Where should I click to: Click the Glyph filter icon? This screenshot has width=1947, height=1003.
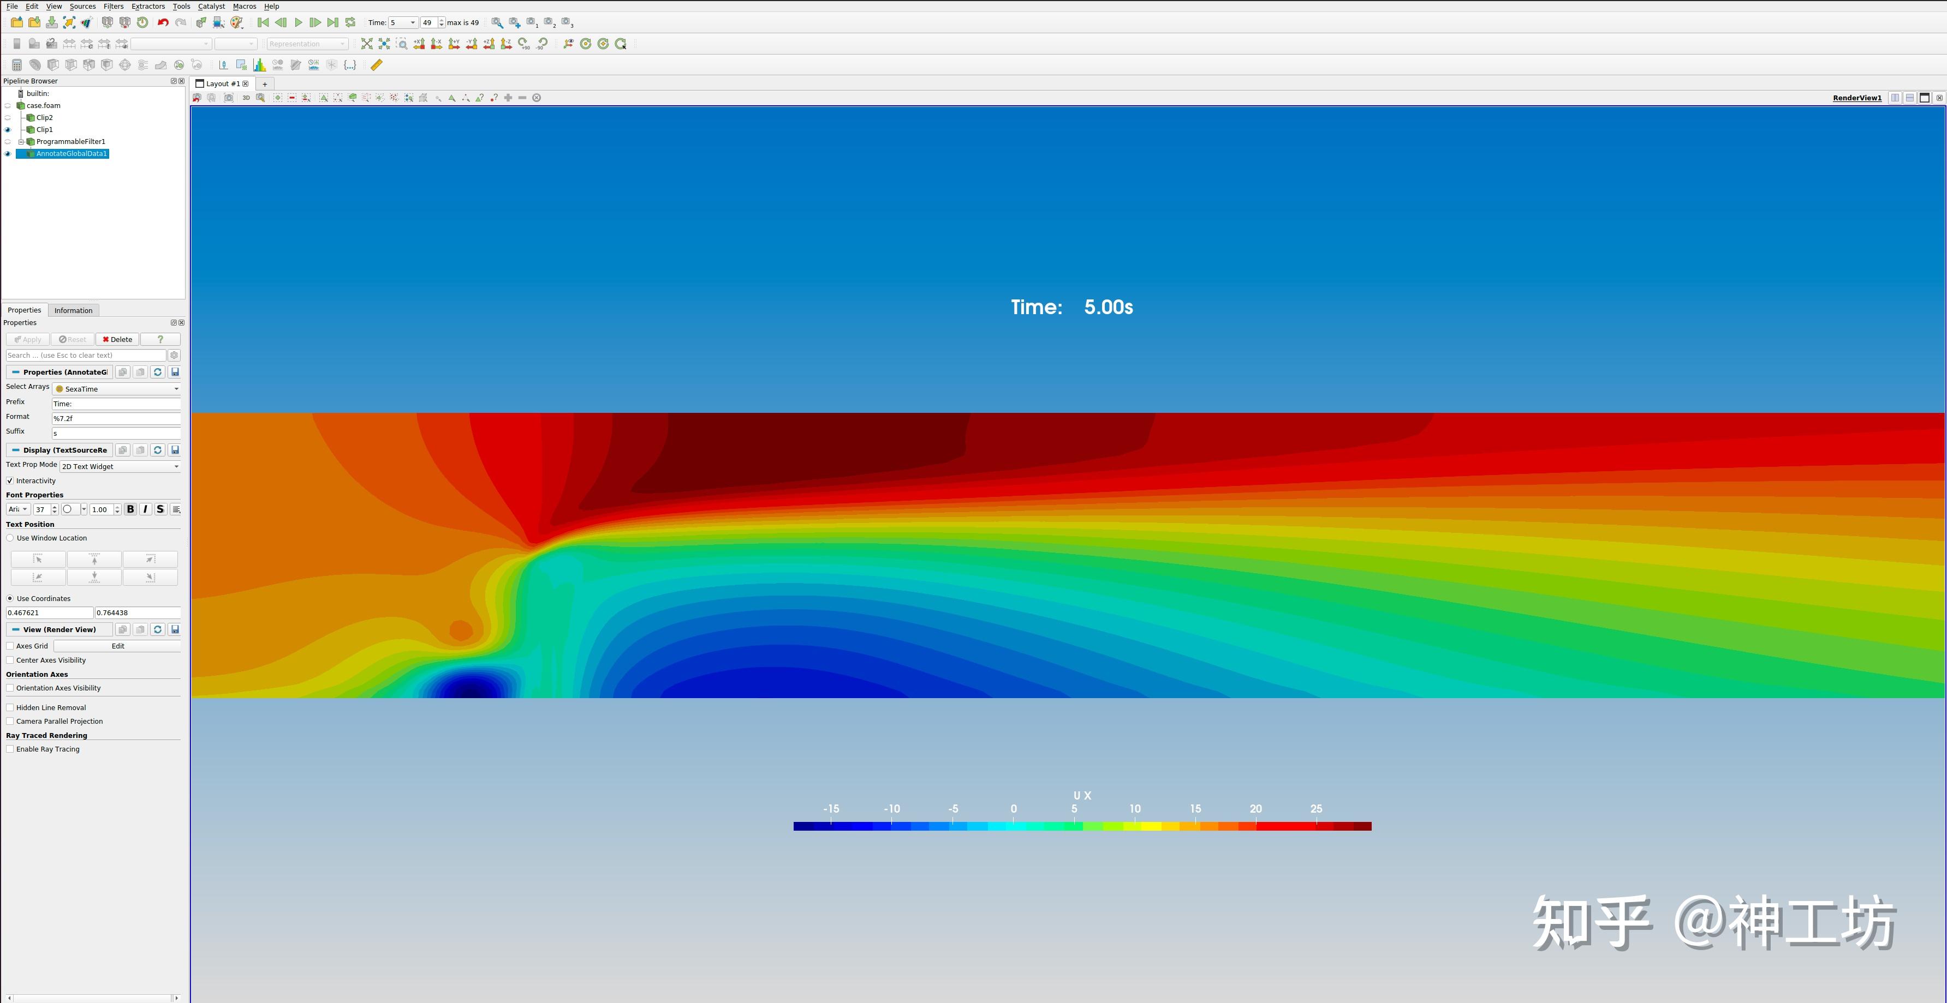tap(124, 64)
